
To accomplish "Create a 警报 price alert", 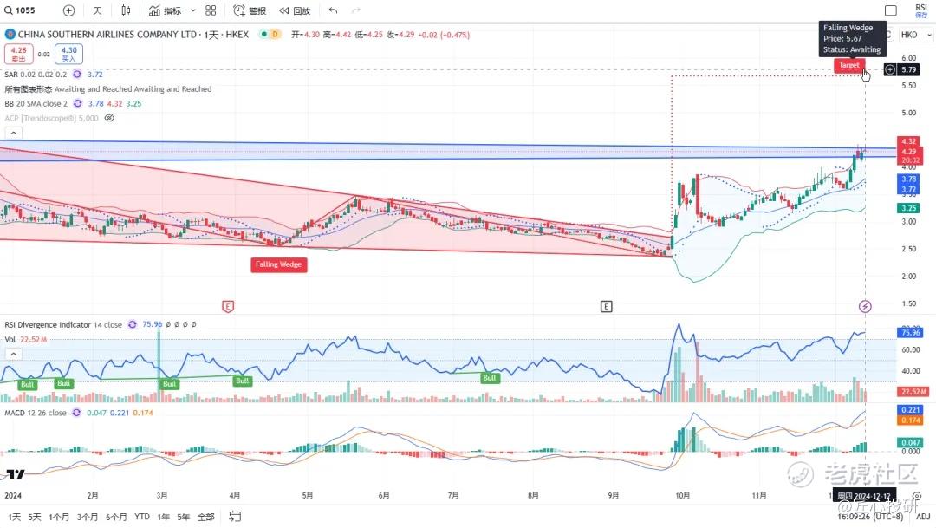I will pyautogui.click(x=250, y=10).
